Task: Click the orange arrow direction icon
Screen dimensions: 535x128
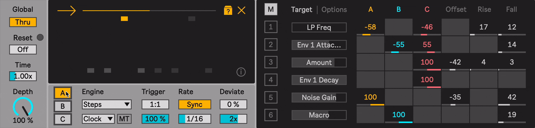Action: pyautogui.click(x=67, y=11)
